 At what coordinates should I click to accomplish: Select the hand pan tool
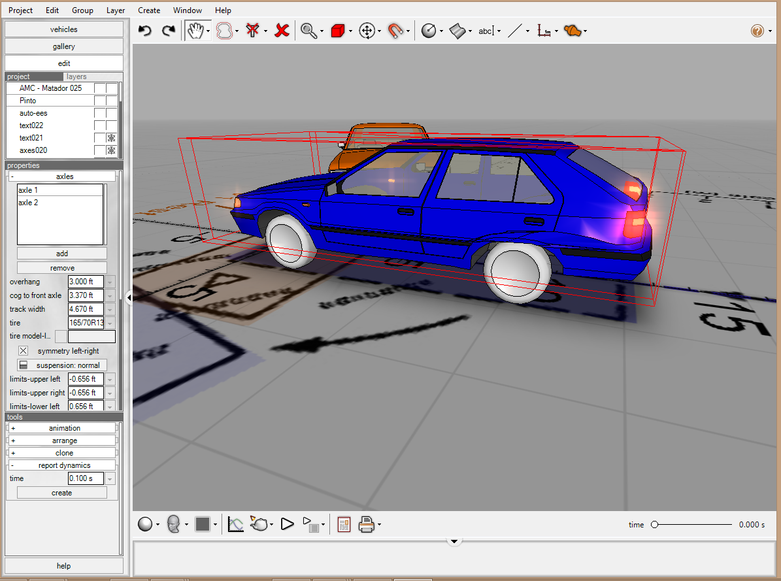(195, 31)
